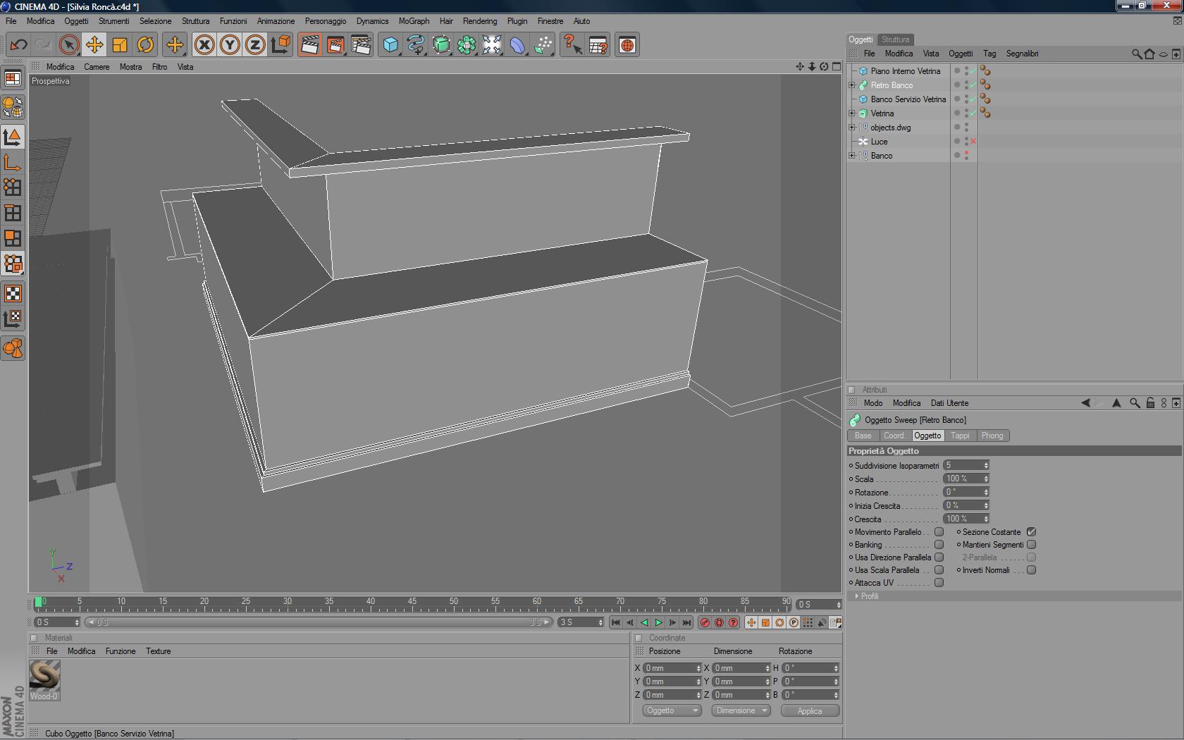Select the Wood material thumbnail

44,676
